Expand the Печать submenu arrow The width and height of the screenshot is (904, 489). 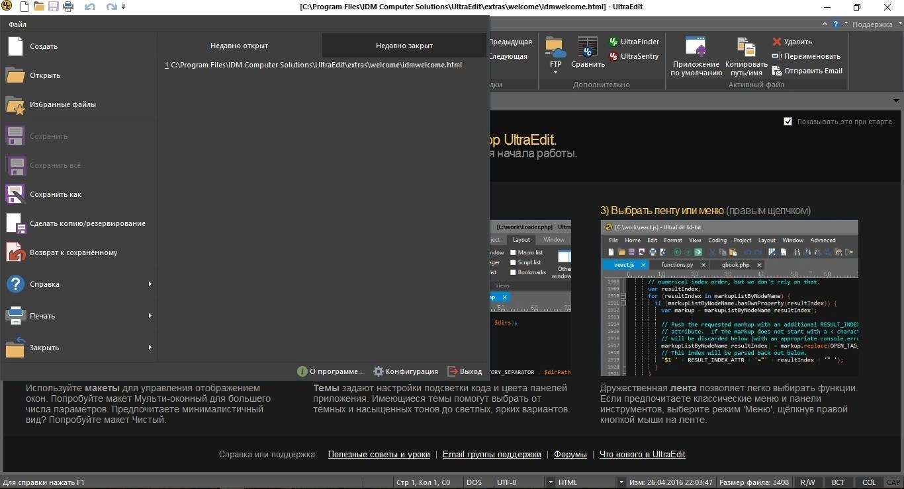click(150, 316)
